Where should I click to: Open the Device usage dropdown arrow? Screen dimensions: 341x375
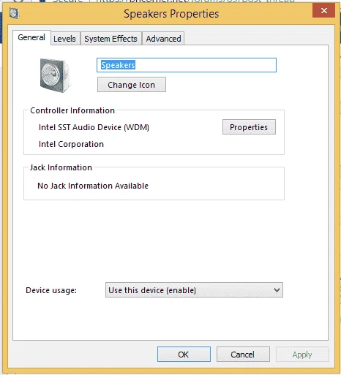click(277, 290)
